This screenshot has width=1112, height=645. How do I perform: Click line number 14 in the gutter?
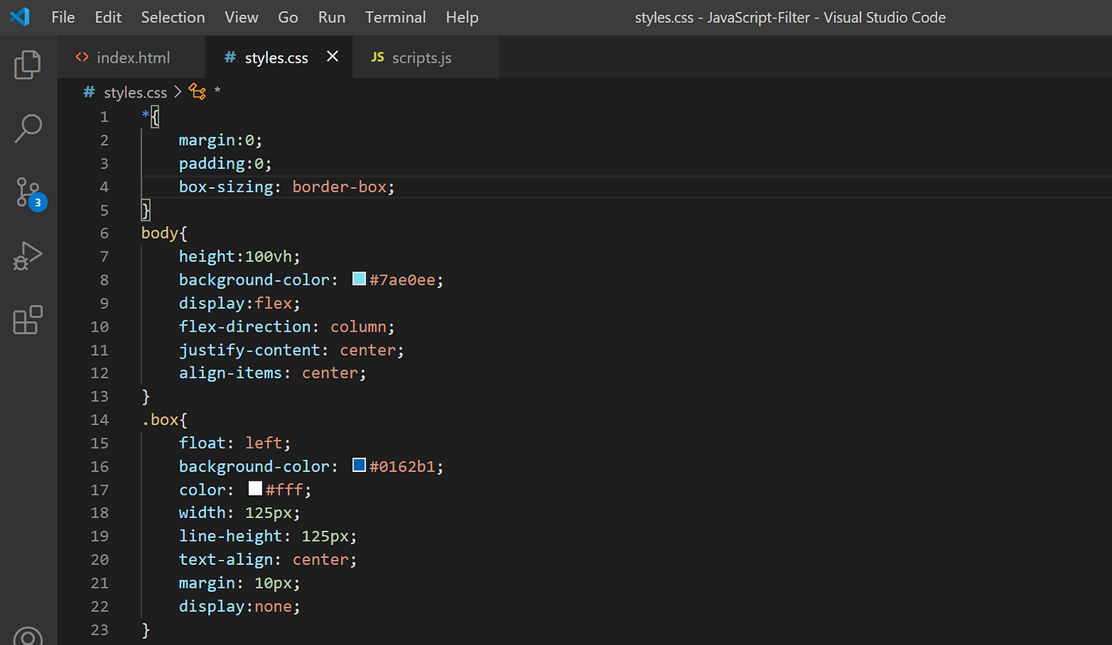[x=100, y=420]
